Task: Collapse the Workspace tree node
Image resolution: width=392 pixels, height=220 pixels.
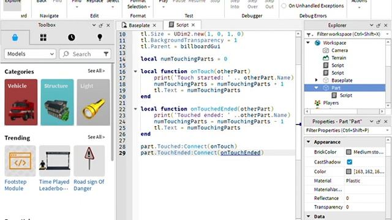Action: click(308, 43)
